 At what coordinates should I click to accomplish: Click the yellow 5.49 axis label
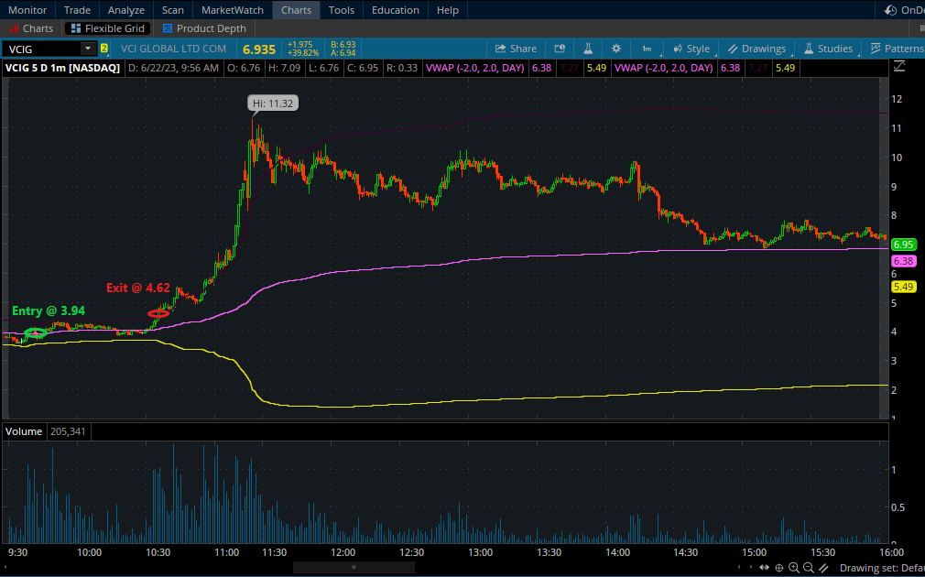click(x=904, y=287)
